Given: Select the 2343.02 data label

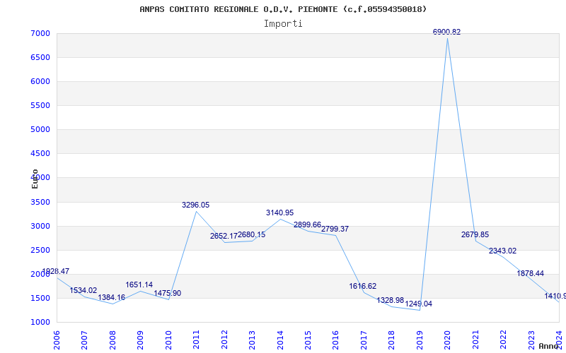Looking at the screenshot, I should (503, 251).
